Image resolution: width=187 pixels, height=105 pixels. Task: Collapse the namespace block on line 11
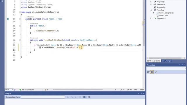click(20, 12)
